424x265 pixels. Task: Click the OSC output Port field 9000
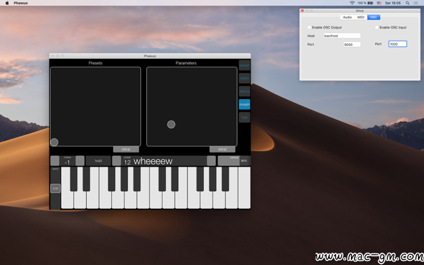pos(352,44)
